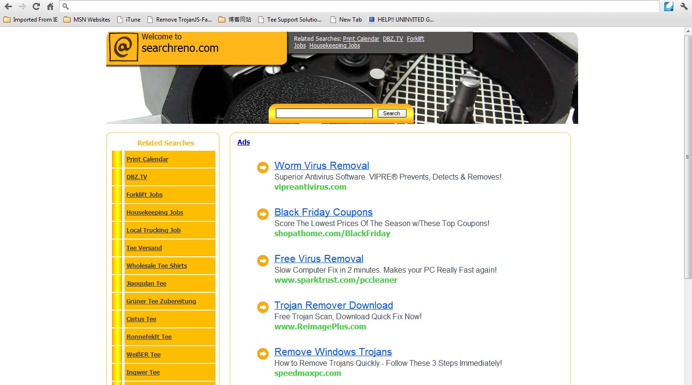Select Wholesale Tee Shirts in sidebar
This screenshot has width=692, height=385.
click(x=157, y=266)
